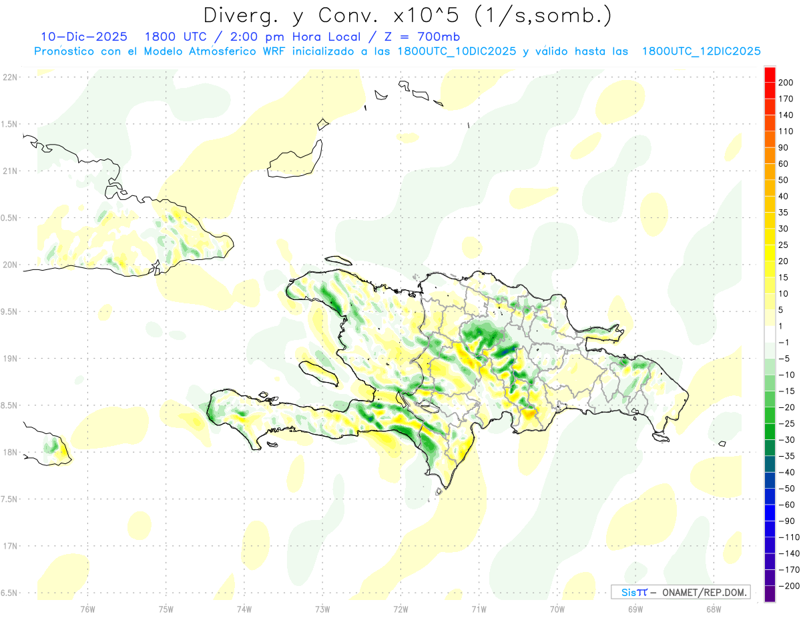The width and height of the screenshot is (801, 618).
Task: Click the '68W' longitude label
Action: [714, 609]
